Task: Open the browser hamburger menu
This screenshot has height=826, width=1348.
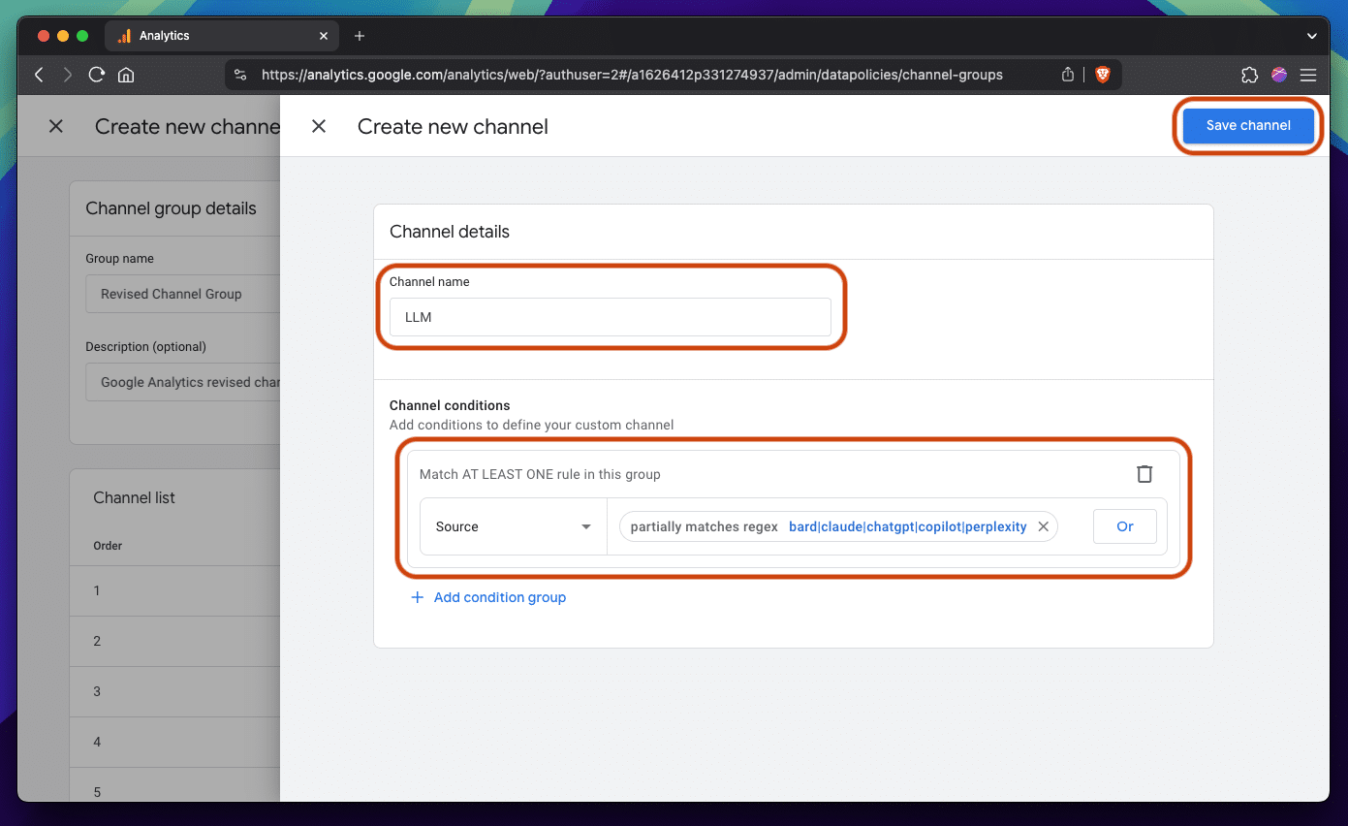Action: (x=1308, y=75)
